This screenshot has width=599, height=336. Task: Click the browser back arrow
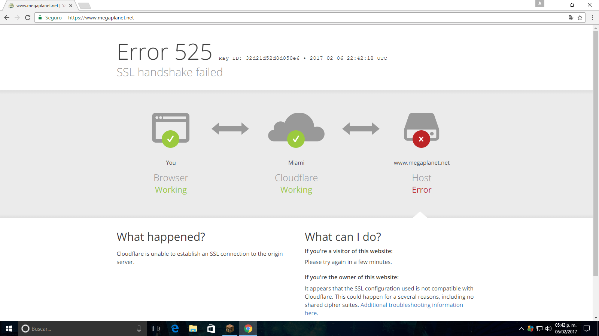coord(7,18)
